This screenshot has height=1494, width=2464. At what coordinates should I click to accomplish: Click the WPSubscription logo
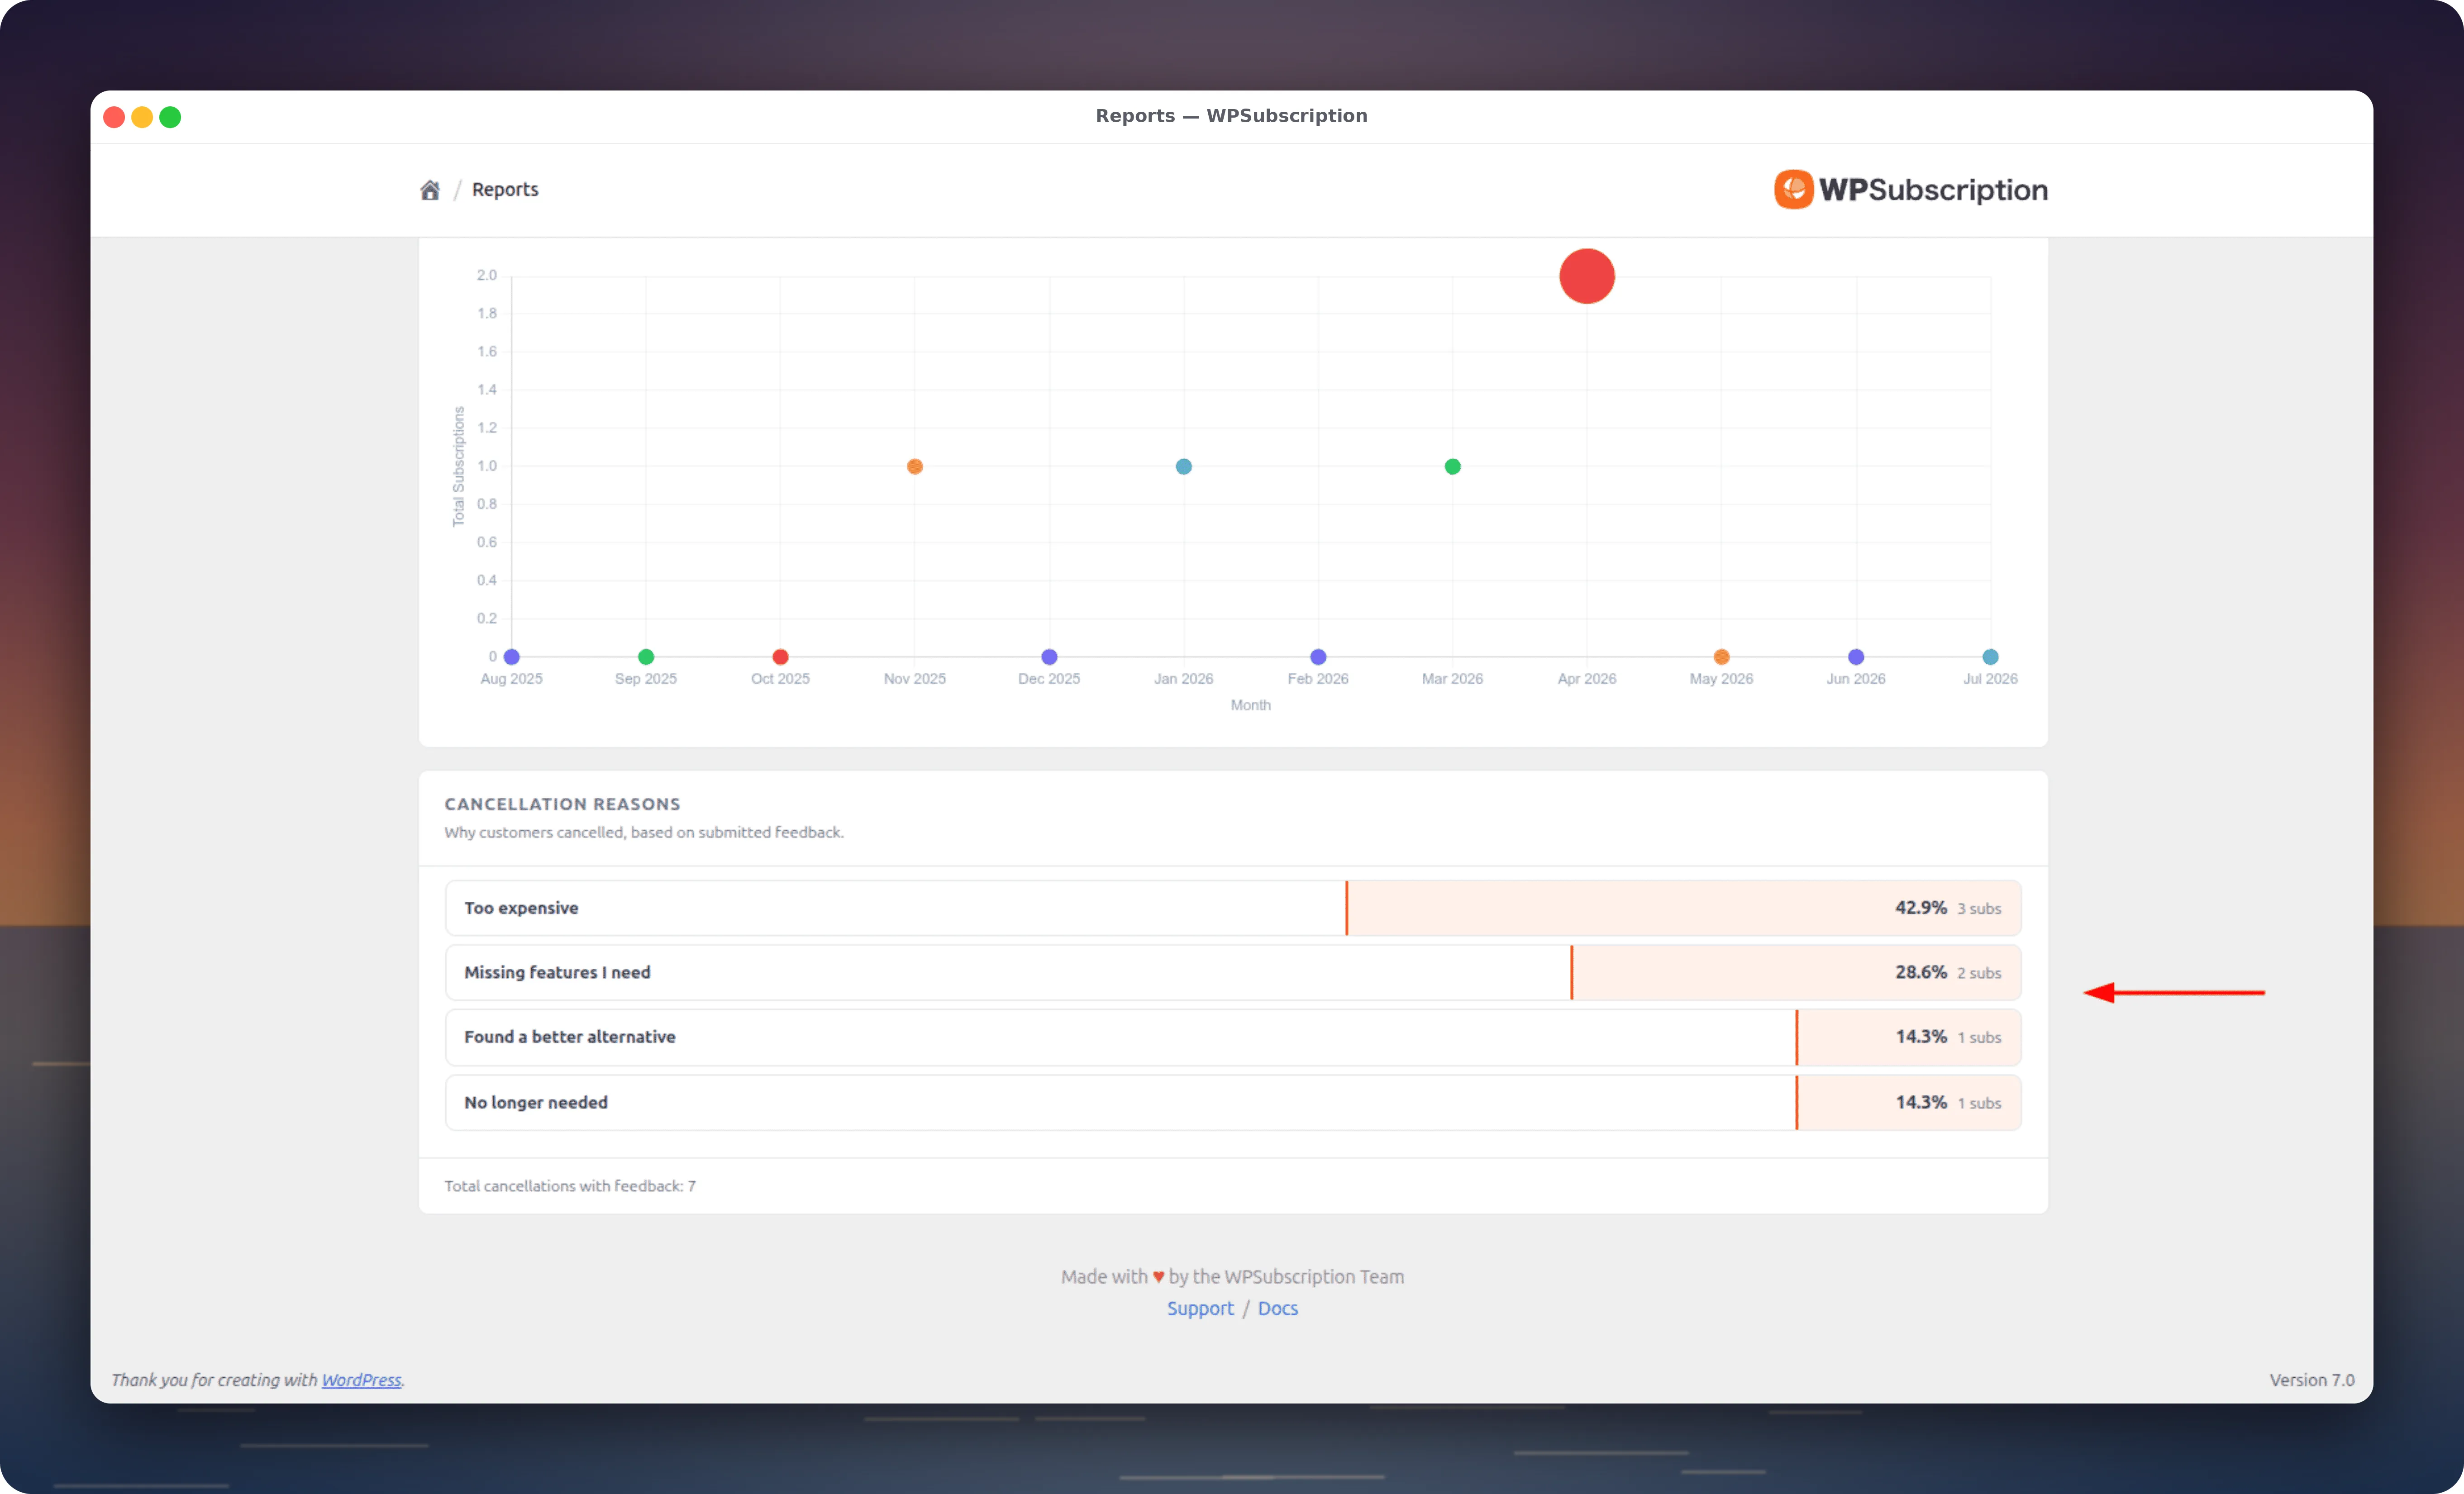[x=1911, y=190]
